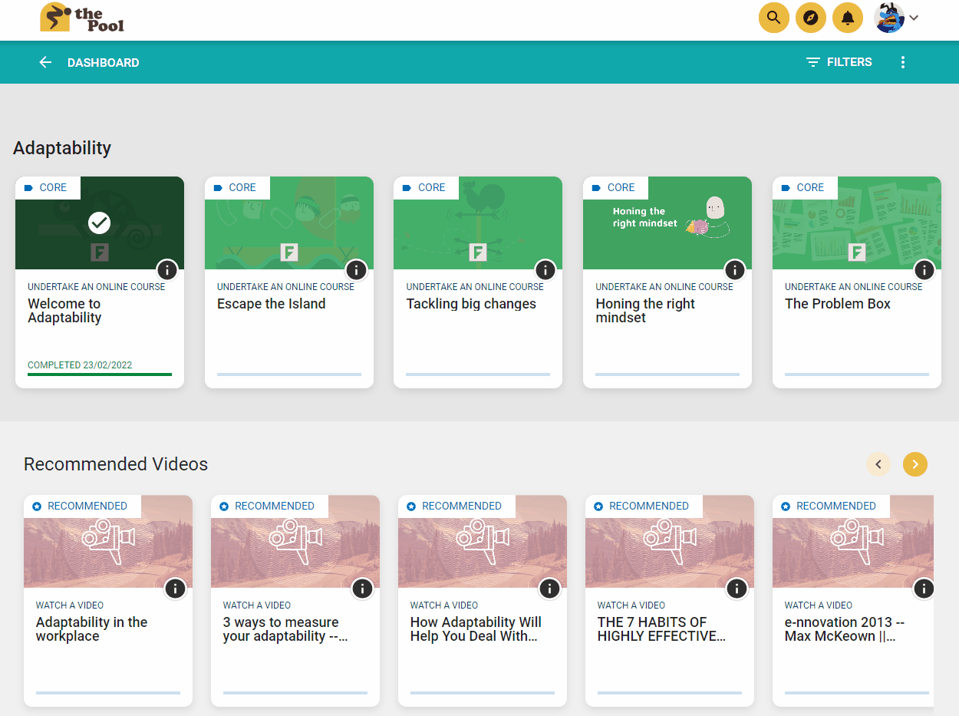Click the completed checkmark on Welcome to Adaptability

tap(99, 223)
